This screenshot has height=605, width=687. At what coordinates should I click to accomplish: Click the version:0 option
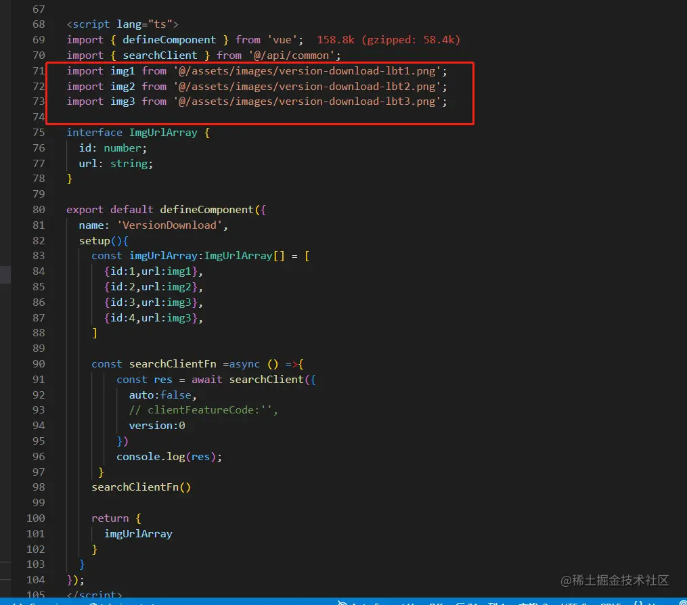pos(157,426)
